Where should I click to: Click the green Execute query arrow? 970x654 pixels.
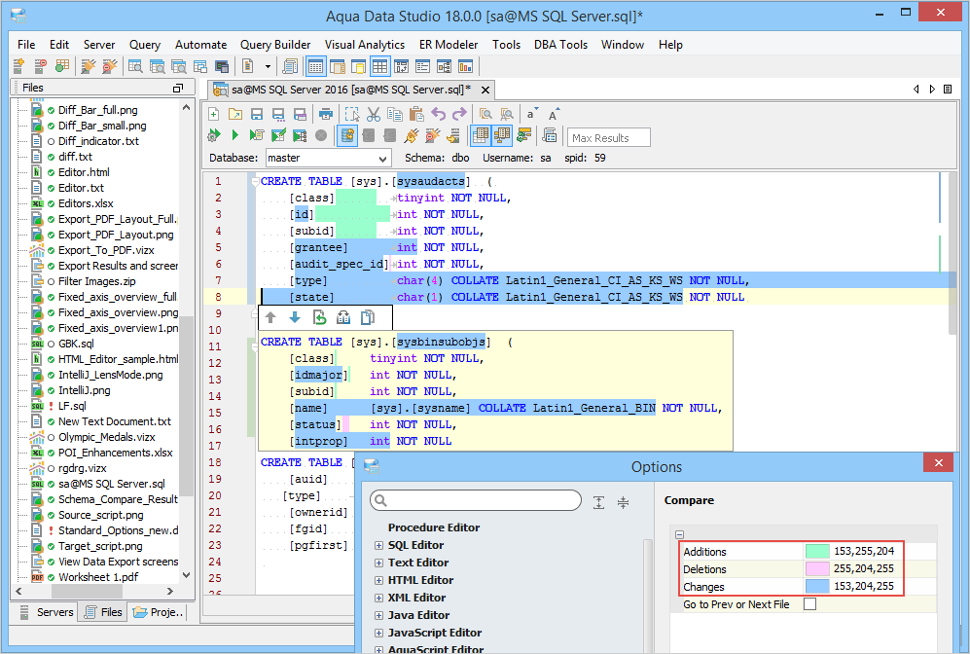(x=235, y=135)
